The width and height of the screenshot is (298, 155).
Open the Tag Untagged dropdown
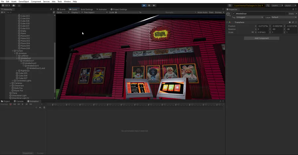point(250,17)
